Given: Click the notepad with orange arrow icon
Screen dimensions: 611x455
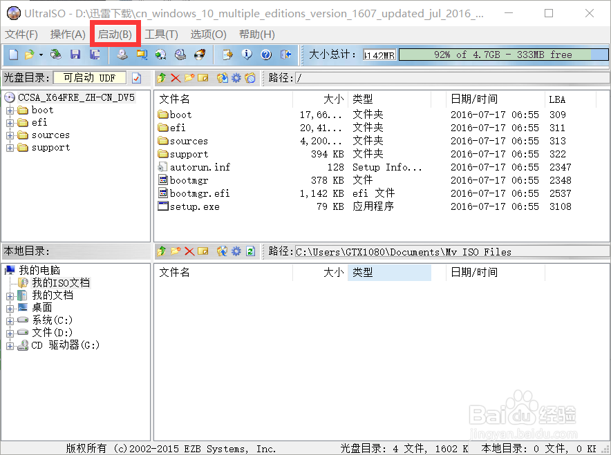Looking at the screenshot, I should click(227, 55).
